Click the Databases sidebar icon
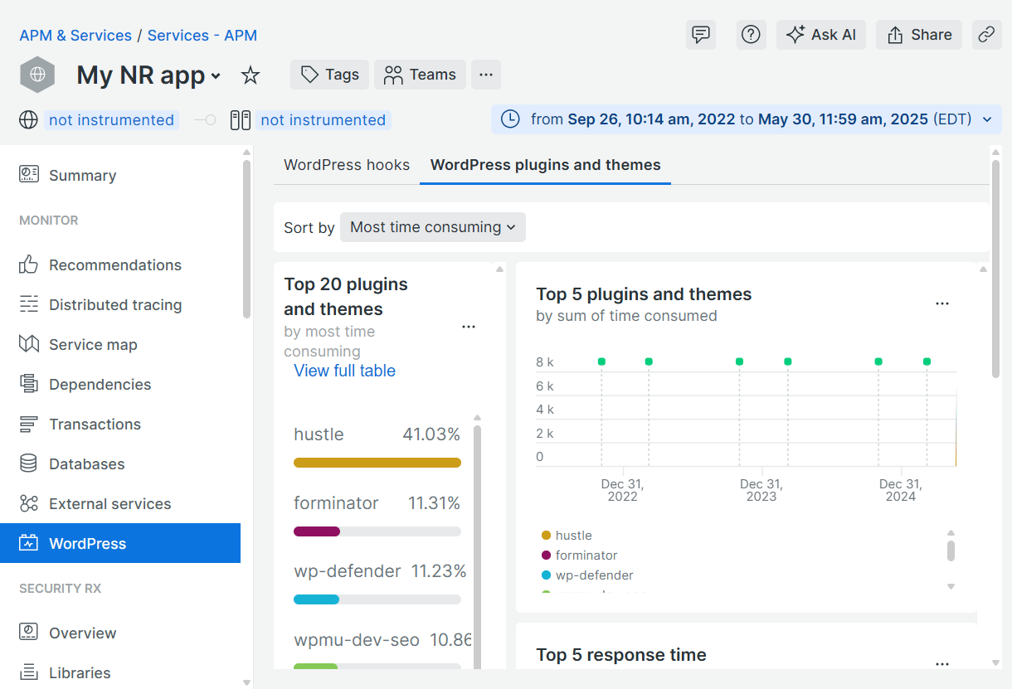This screenshot has width=1012, height=689. (x=29, y=463)
